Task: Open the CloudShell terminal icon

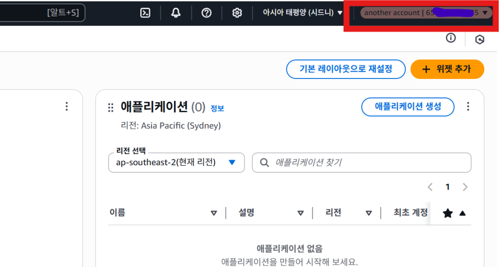Action: coord(145,13)
